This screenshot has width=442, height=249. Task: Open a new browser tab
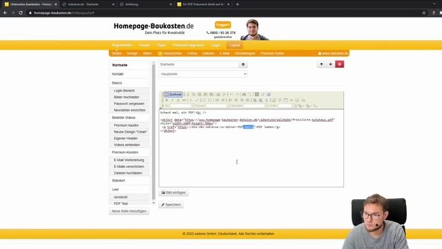tap(238, 4)
